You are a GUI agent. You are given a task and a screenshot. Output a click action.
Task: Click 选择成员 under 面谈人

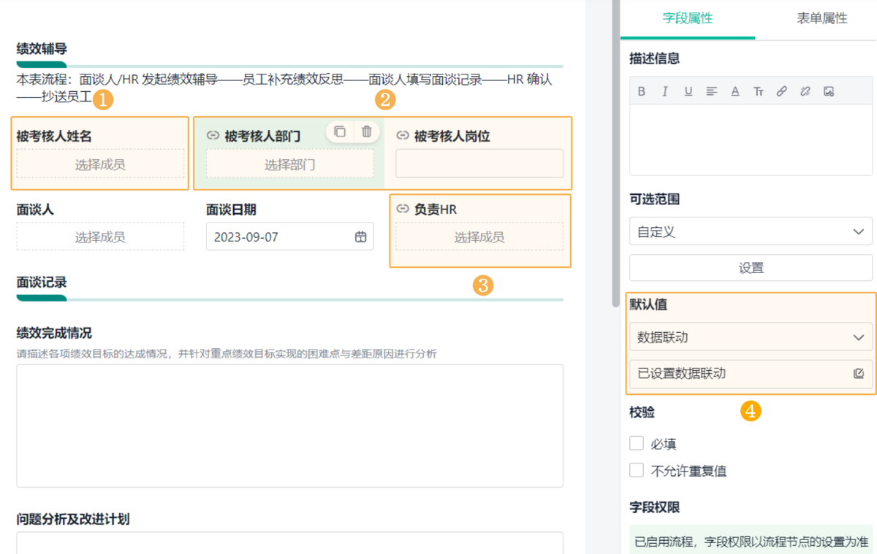(x=100, y=237)
